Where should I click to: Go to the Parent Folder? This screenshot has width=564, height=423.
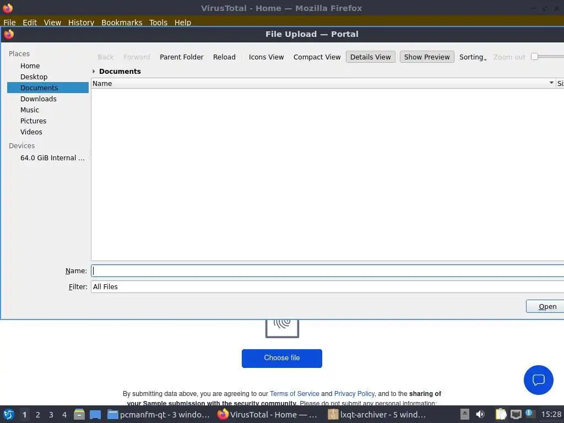[182, 57]
